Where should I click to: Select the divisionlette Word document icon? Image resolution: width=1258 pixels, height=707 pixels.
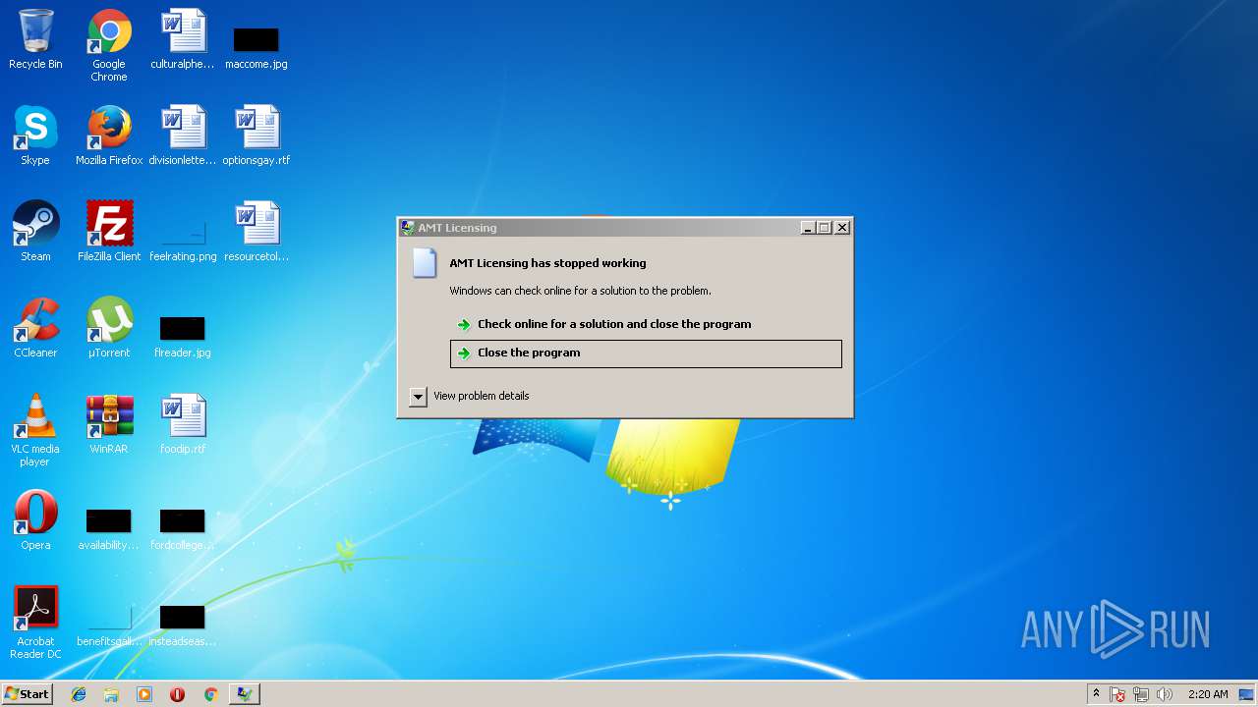tap(183, 136)
